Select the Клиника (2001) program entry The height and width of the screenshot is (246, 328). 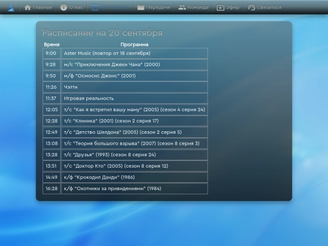134,121
